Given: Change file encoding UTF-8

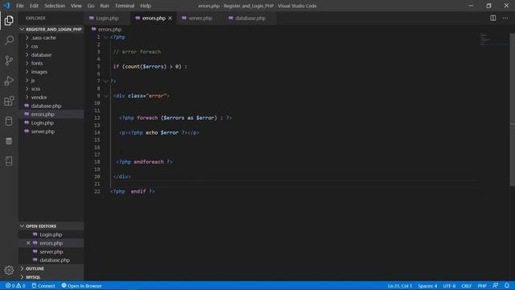Looking at the screenshot, I should point(449,286).
